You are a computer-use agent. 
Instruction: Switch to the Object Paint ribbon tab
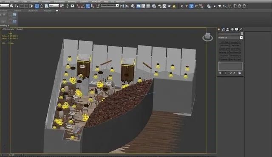pos(33,11)
